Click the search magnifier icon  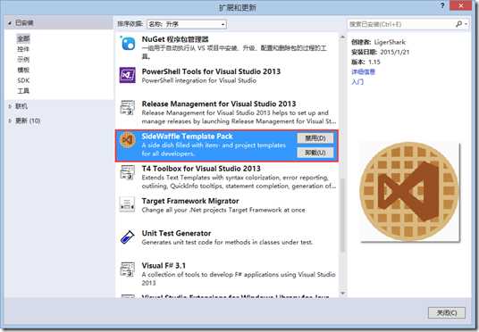458,24
